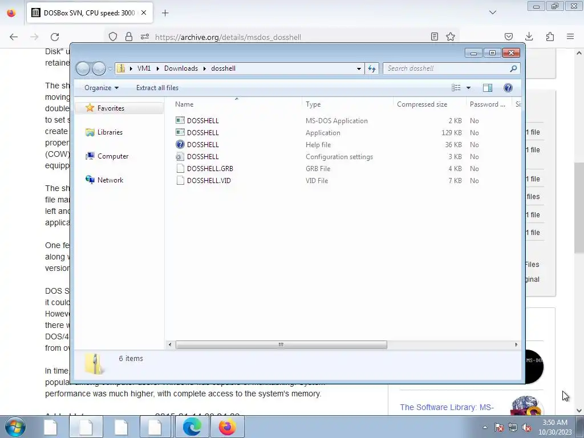Open Favorites in the navigation pane
Viewport: 584px width, 438px height.
click(x=111, y=108)
